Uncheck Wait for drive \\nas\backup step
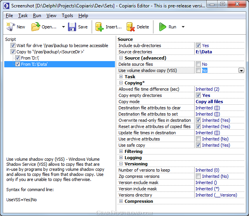Screen dimensions: 249x216 click(13, 46)
